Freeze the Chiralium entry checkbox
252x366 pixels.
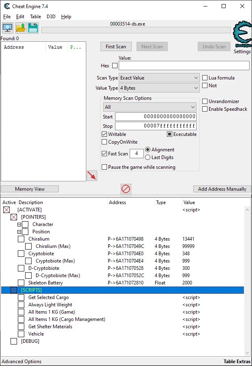(x=21, y=239)
